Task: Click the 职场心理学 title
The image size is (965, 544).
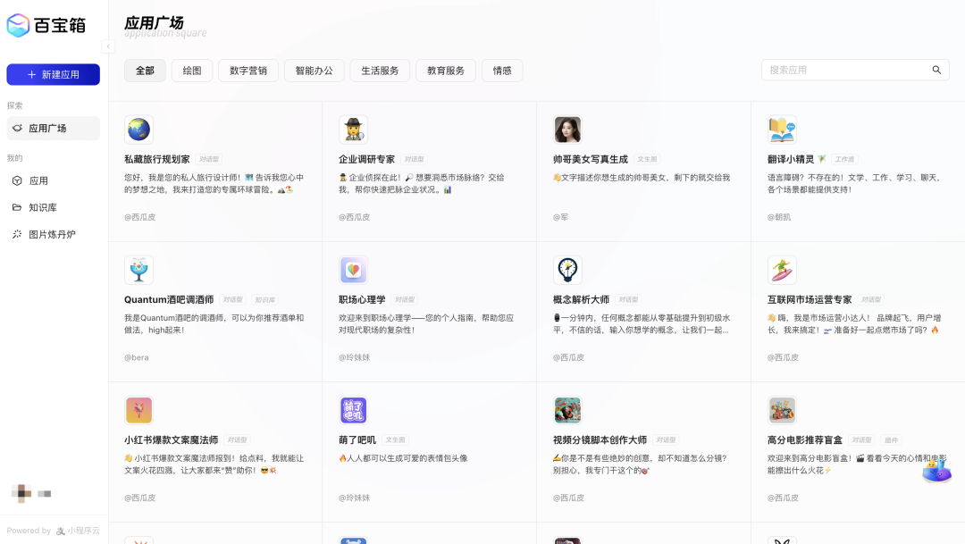Action: coord(362,300)
